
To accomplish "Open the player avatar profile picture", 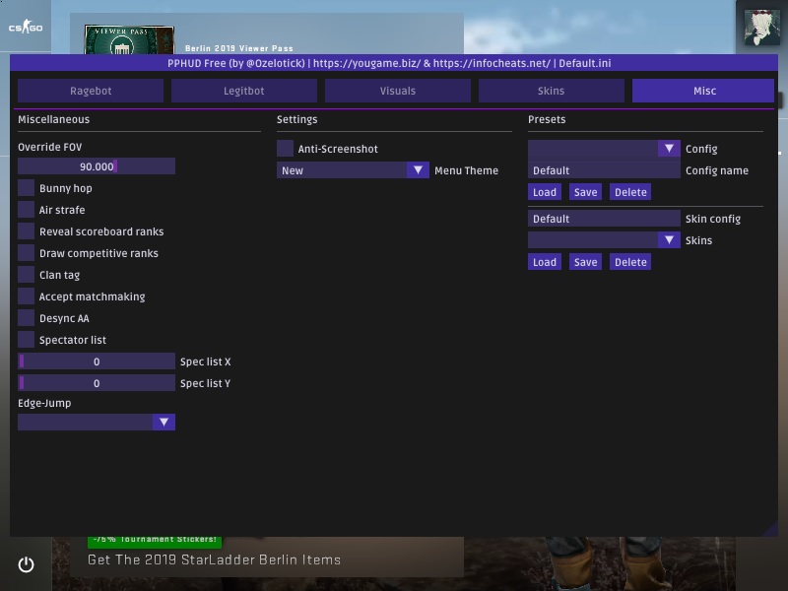I will click(x=761, y=28).
